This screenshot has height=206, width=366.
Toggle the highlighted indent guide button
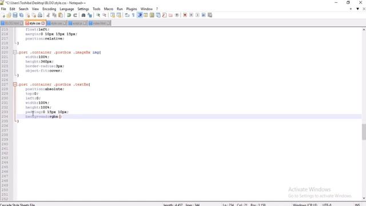pyautogui.click(x=140, y=15)
